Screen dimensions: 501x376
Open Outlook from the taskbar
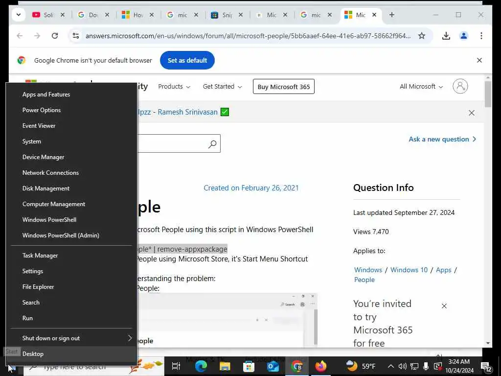pos(273,366)
